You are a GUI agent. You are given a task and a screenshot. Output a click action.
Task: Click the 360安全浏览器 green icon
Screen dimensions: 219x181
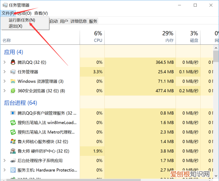pos(13,91)
